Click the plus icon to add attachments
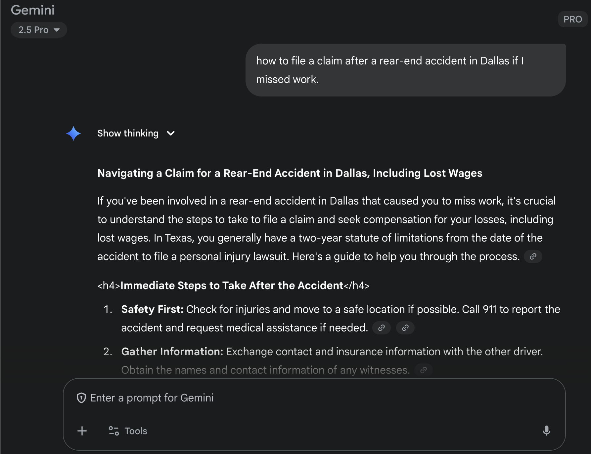The image size is (591, 454). [82, 431]
